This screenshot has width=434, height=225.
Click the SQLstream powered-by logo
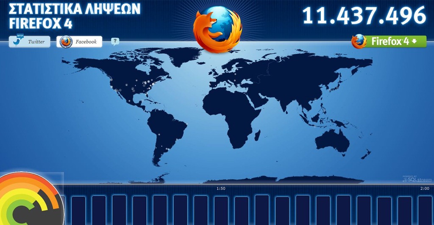tap(417, 179)
